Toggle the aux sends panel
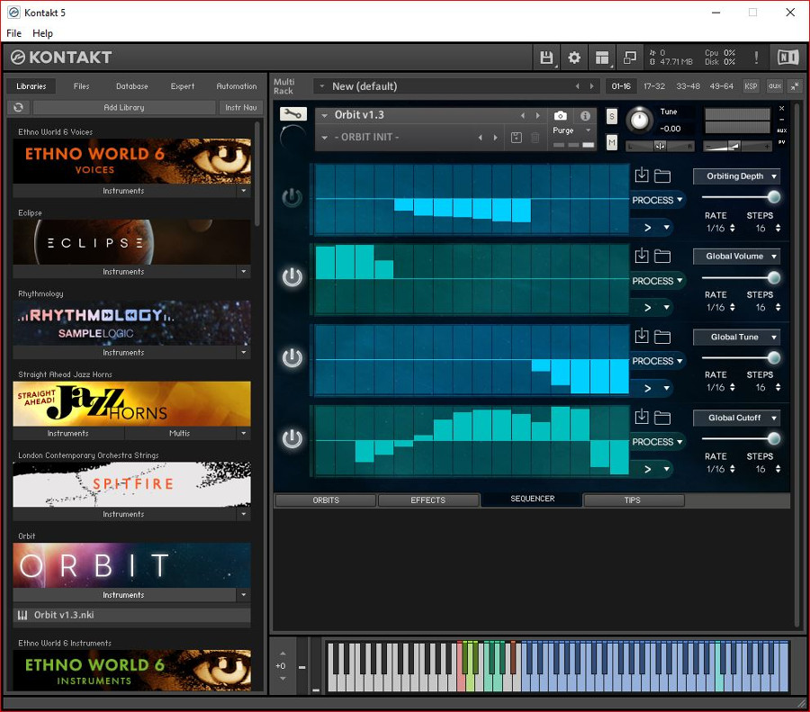Viewport: 810px width, 712px height. click(x=774, y=86)
